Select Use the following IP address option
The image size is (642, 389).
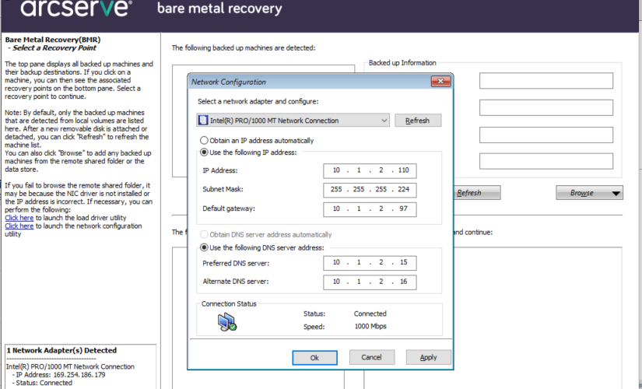pyautogui.click(x=204, y=152)
